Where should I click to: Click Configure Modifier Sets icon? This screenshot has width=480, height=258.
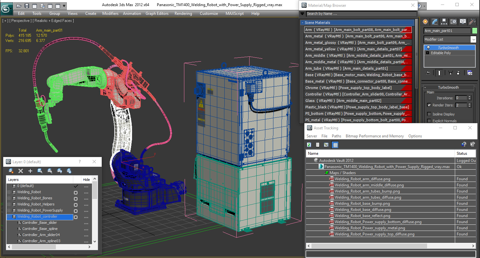(x=470, y=73)
